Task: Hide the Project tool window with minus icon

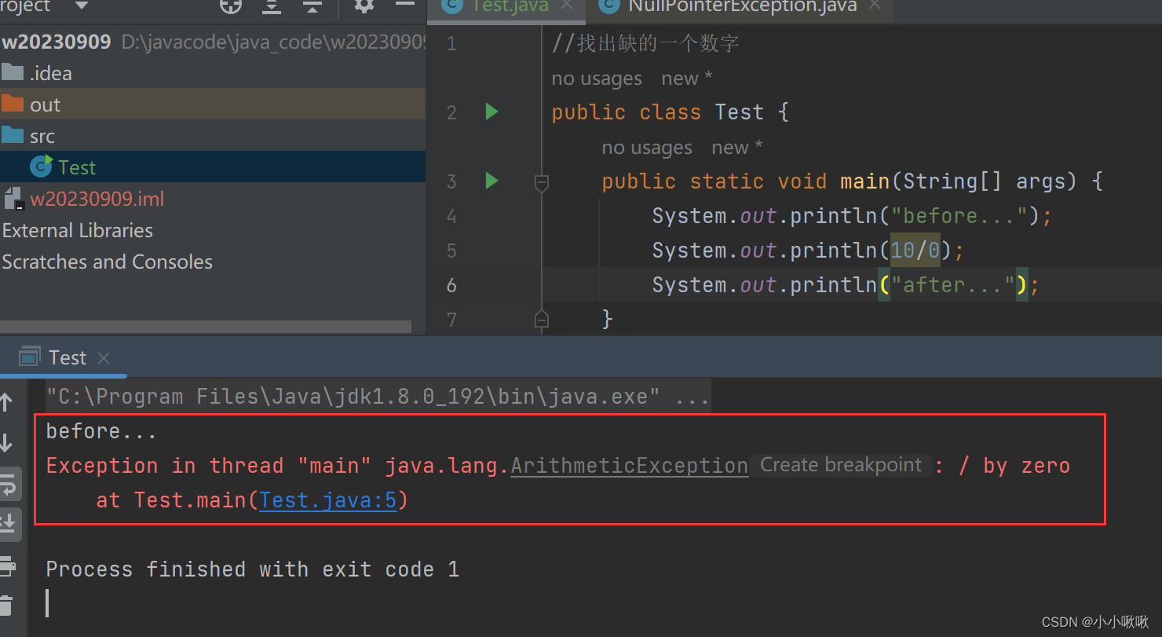Action: click(x=405, y=5)
